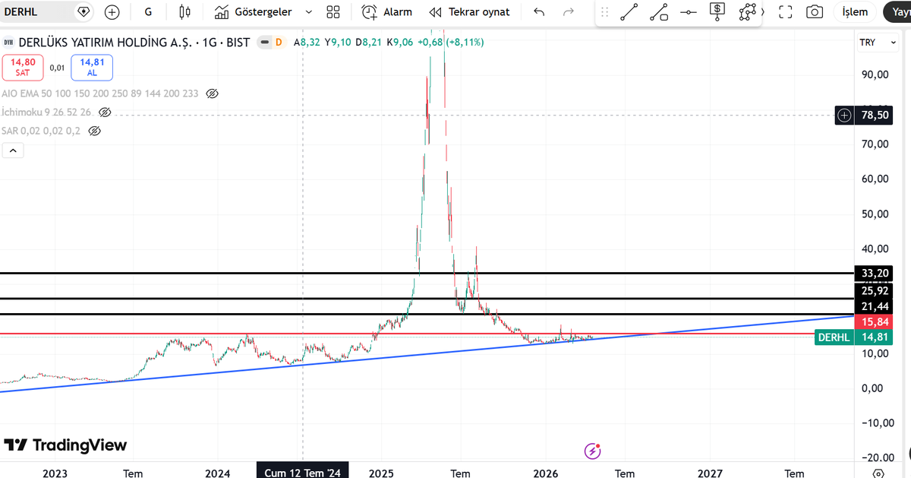Click the diamond icon beside DERHL symbol
Image resolution: width=911 pixels, height=478 pixels.
point(84,11)
